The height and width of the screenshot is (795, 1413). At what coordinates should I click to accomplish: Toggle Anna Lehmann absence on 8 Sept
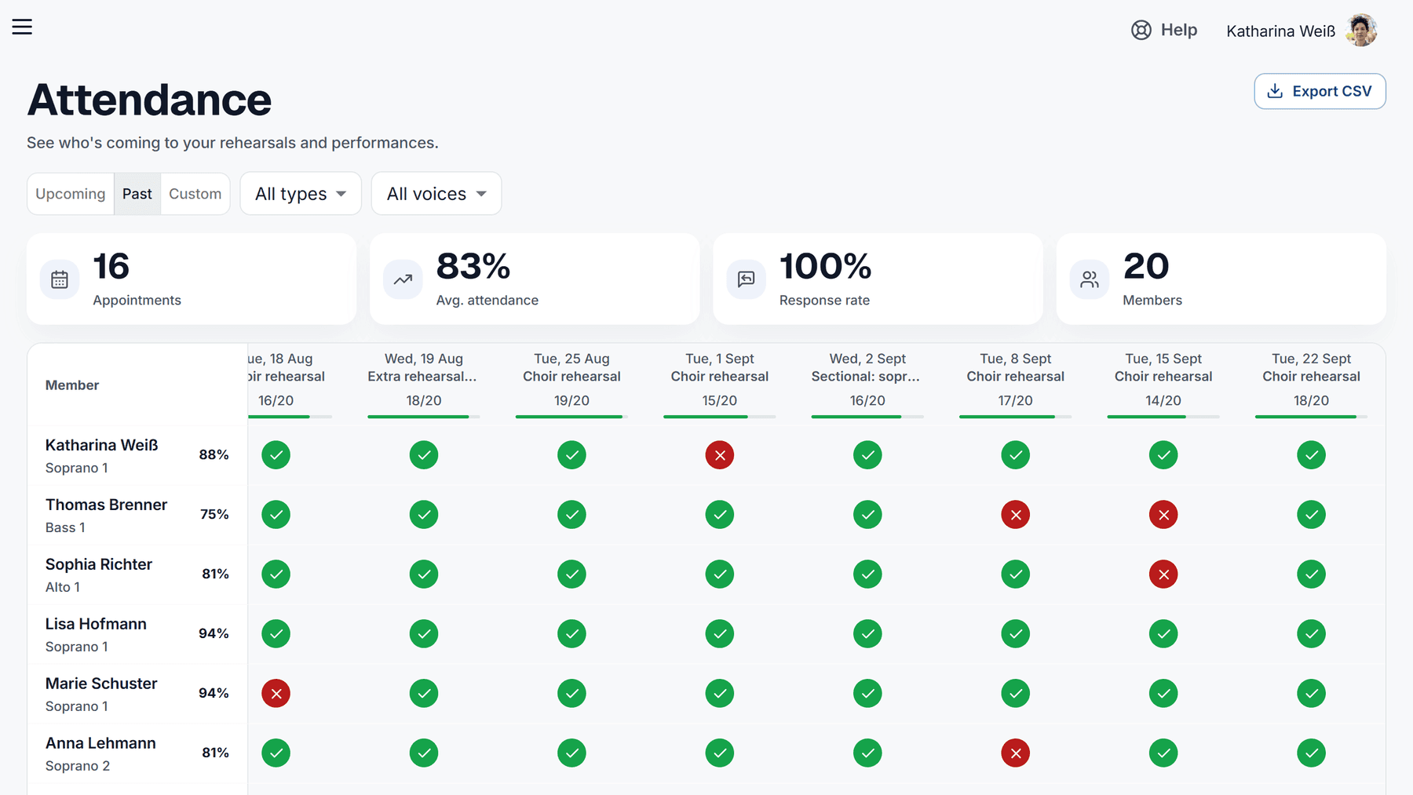tap(1016, 753)
